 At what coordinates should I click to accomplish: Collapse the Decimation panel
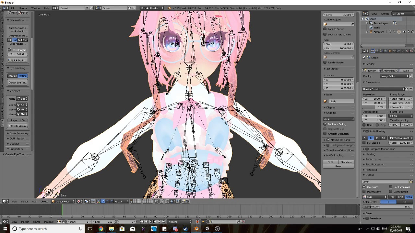tap(16, 20)
